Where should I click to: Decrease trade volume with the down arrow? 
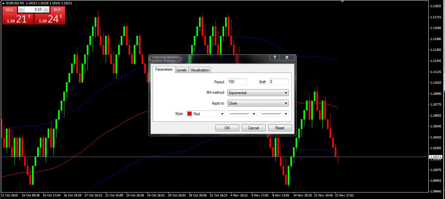tap(21, 10)
